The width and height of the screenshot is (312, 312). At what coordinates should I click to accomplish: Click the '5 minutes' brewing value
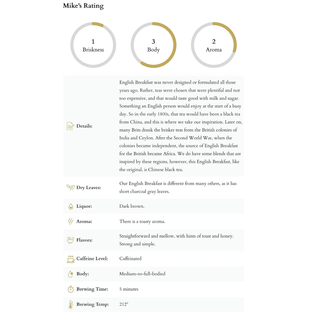coord(129,289)
